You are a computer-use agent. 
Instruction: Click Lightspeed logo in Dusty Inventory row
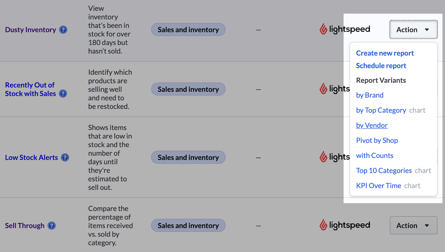pyautogui.click(x=345, y=30)
